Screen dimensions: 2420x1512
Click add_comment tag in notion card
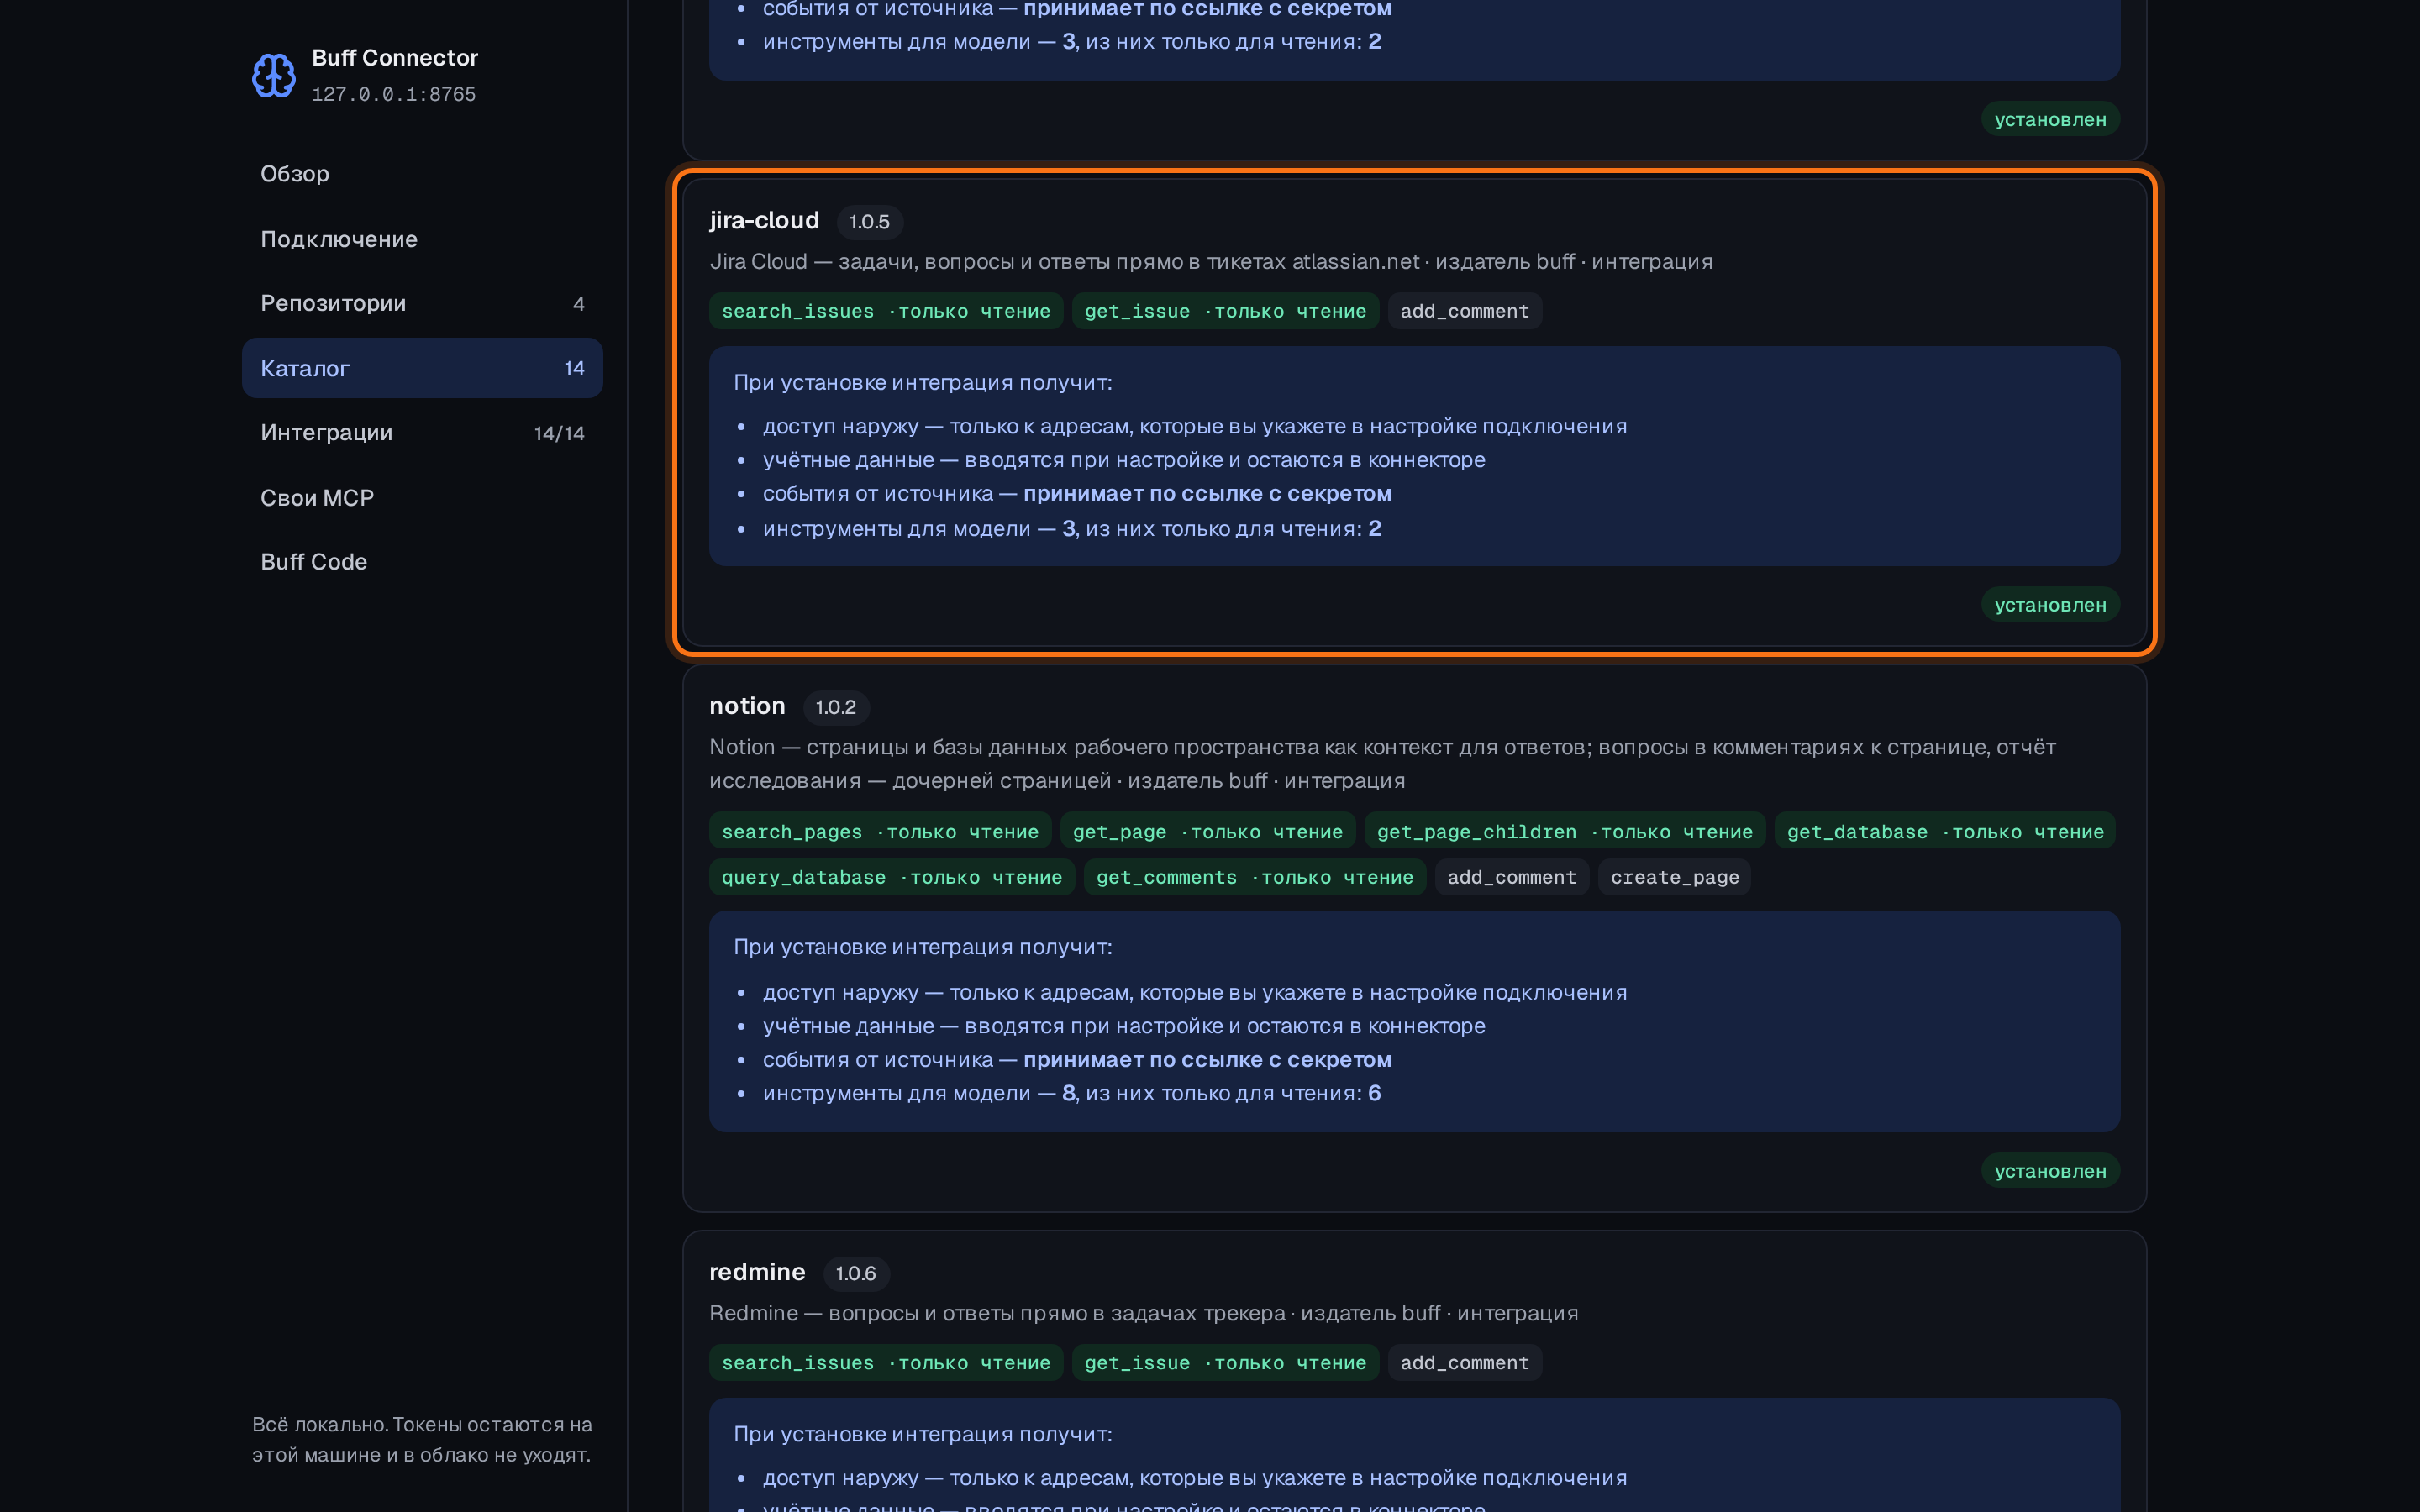1512,877
